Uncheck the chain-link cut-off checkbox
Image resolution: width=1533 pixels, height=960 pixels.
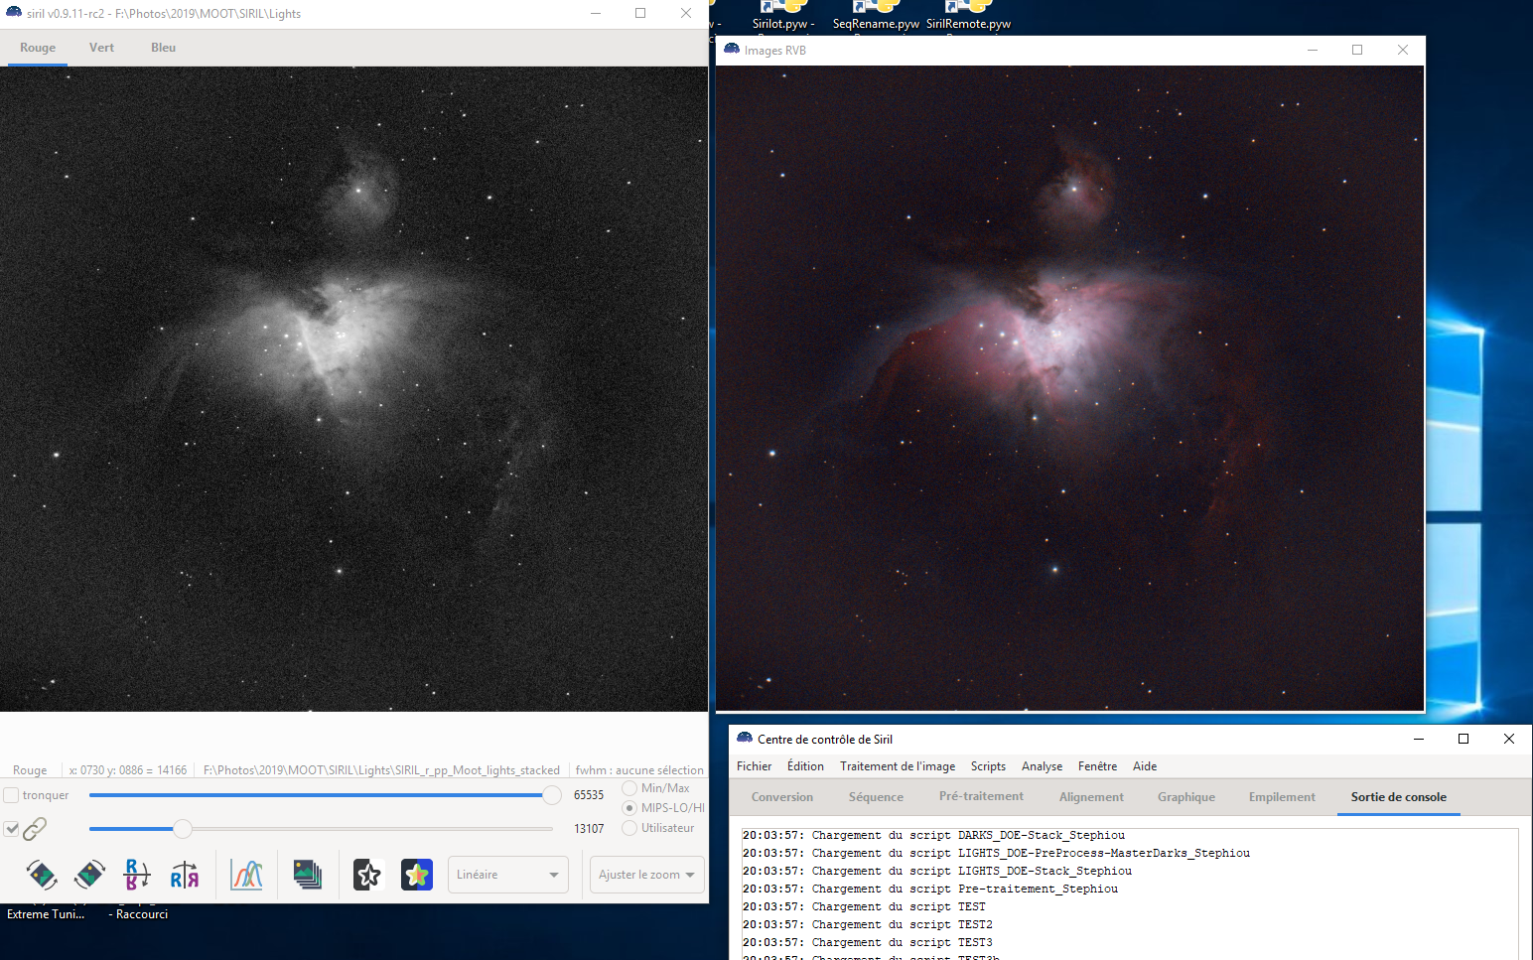tap(12, 828)
